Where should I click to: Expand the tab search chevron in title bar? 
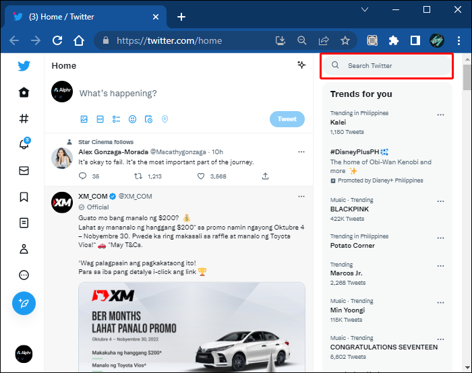pos(365,10)
